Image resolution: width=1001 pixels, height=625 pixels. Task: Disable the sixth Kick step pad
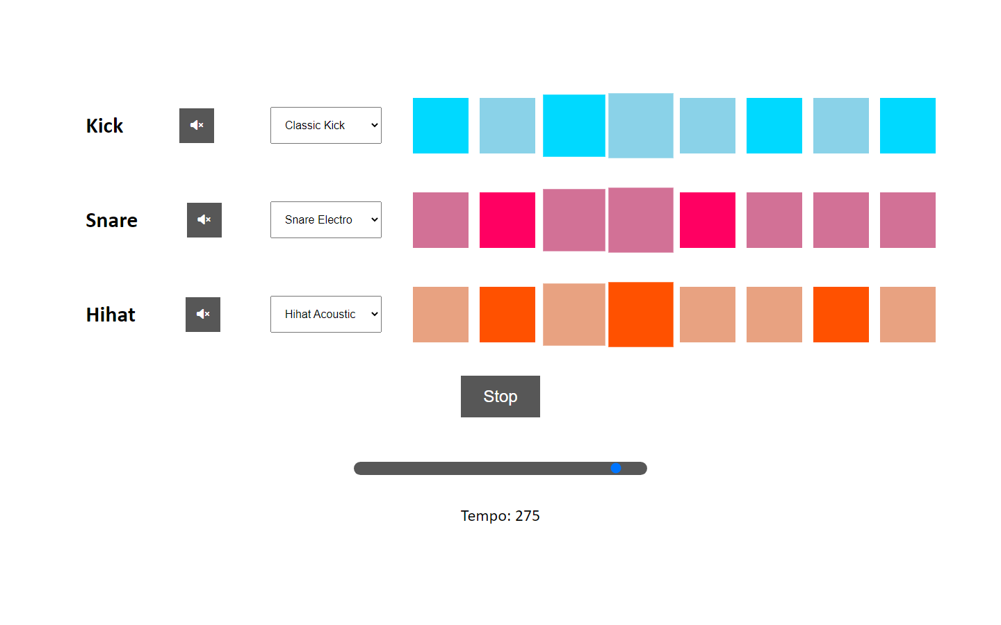click(x=774, y=126)
